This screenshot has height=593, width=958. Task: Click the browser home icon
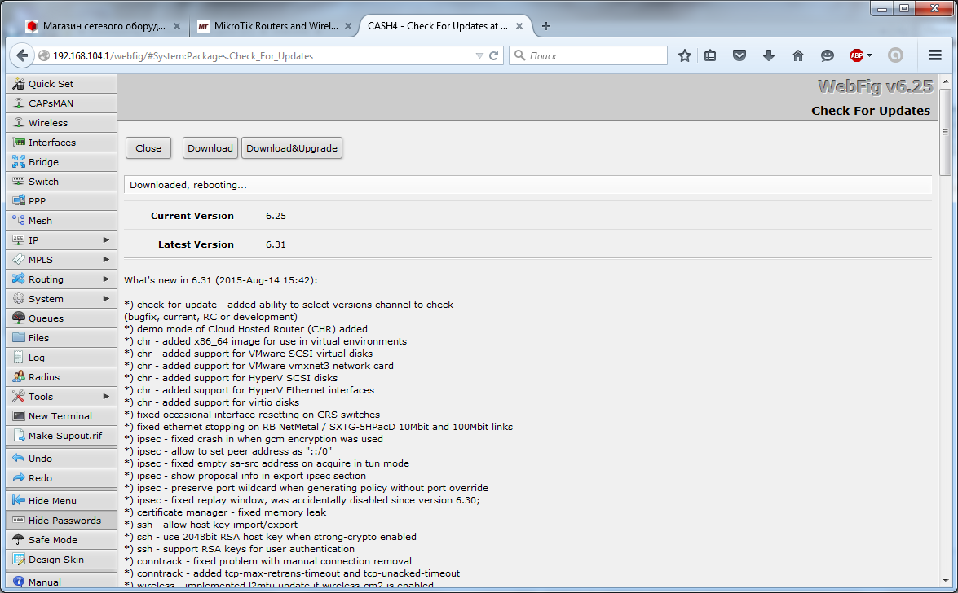[798, 55]
